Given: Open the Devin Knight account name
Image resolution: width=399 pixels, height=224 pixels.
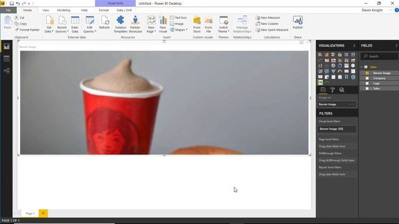Looking at the screenshot, I should (372, 10).
